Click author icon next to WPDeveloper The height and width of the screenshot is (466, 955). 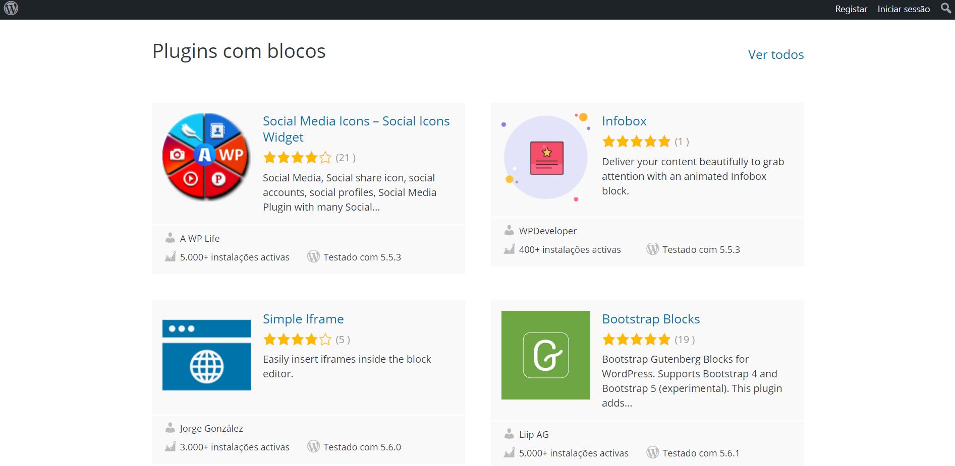509,230
